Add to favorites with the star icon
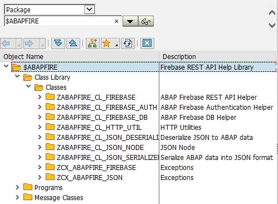278x204 pixels. [107, 43]
